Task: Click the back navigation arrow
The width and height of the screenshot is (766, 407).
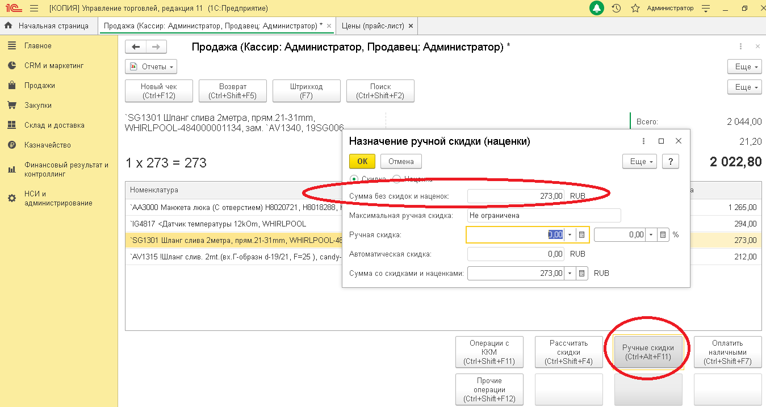Action: pos(136,47)
